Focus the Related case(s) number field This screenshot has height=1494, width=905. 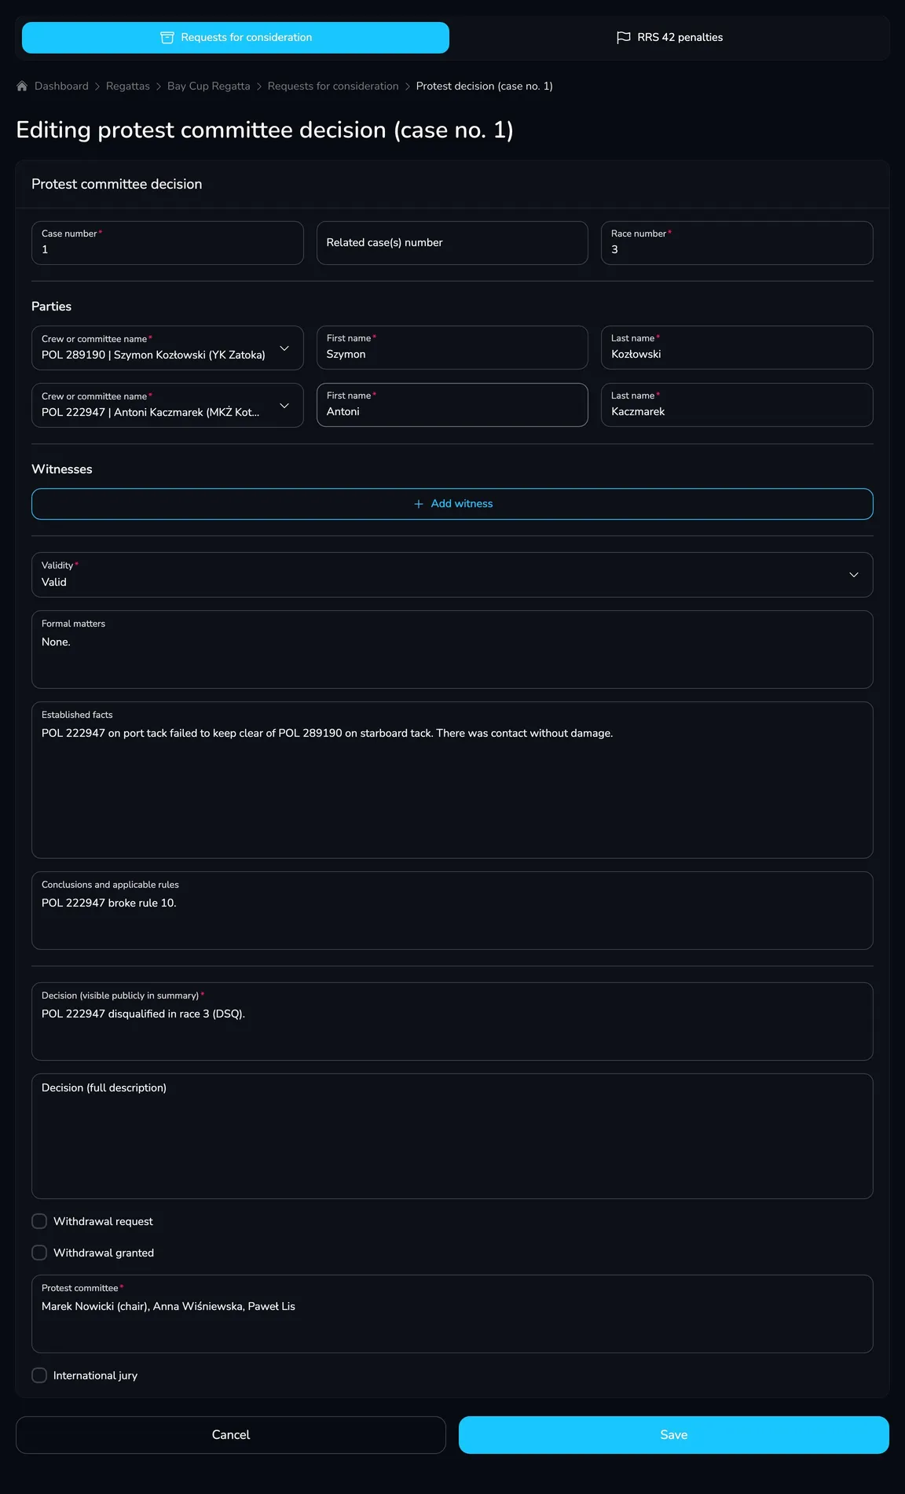pyautogui.click(x=452, y=243)
